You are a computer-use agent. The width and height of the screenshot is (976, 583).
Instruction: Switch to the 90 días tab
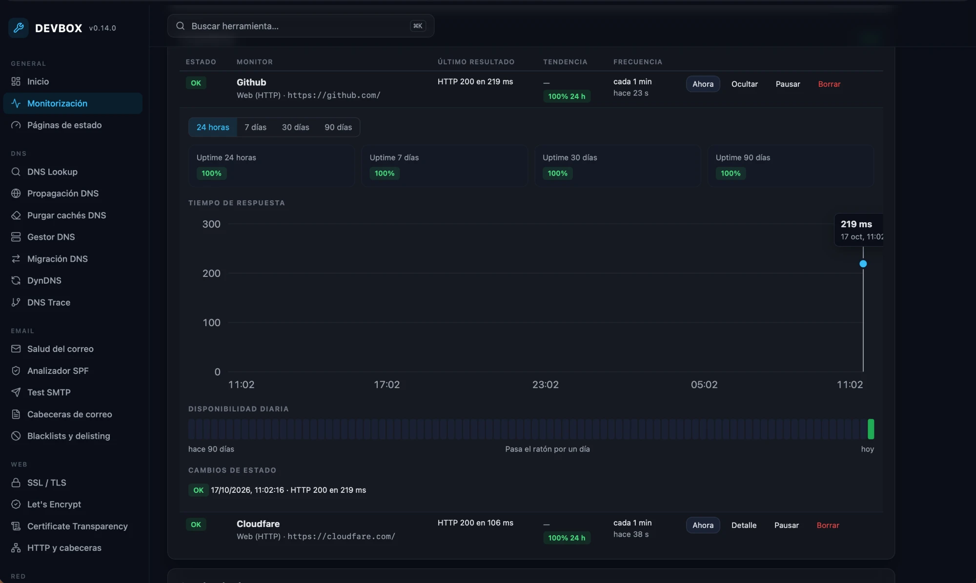click(338, 127)
